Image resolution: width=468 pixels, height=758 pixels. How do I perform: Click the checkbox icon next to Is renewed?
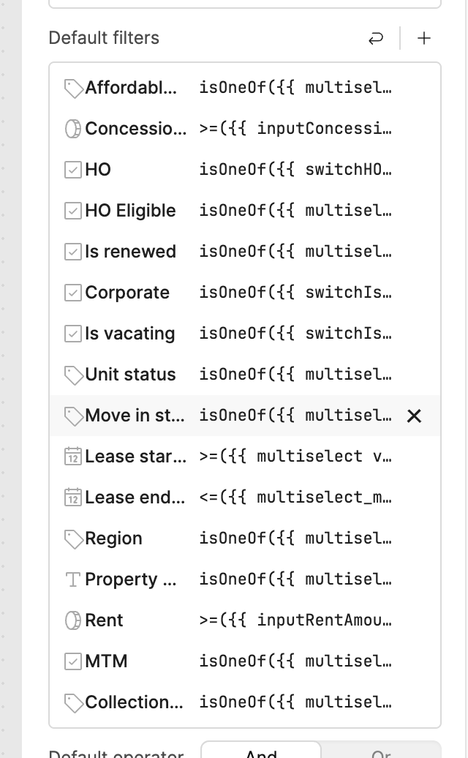73,252
